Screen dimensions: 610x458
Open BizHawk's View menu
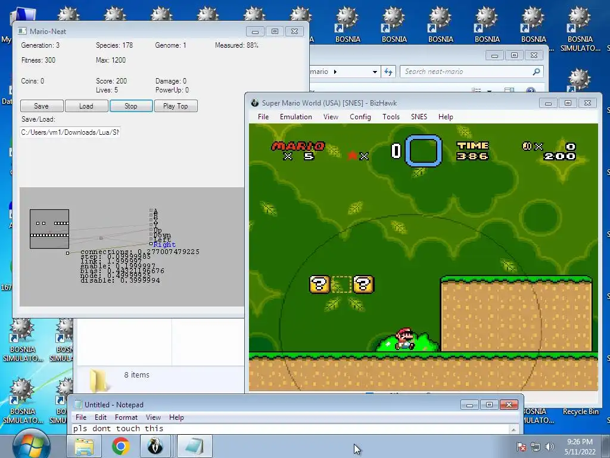[331, 117]
